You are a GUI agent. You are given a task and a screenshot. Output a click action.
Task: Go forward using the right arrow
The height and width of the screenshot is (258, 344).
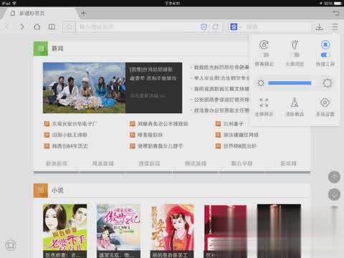pyautogui.click(x=21, y=27)
